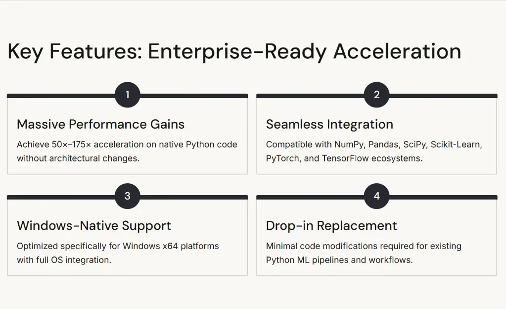Screen dimensions: 506x309
Task: Select the 'PyTorch, and TensorFlow ecosystems.' line
Action: coord(344,158)
